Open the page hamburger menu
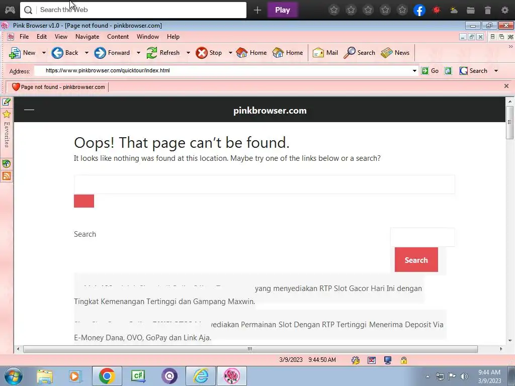The image size is (515, 386). point(29,110)
